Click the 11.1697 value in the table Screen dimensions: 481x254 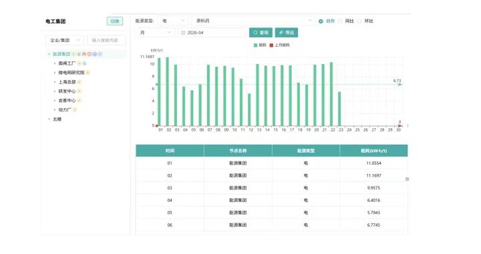(373, 175)
